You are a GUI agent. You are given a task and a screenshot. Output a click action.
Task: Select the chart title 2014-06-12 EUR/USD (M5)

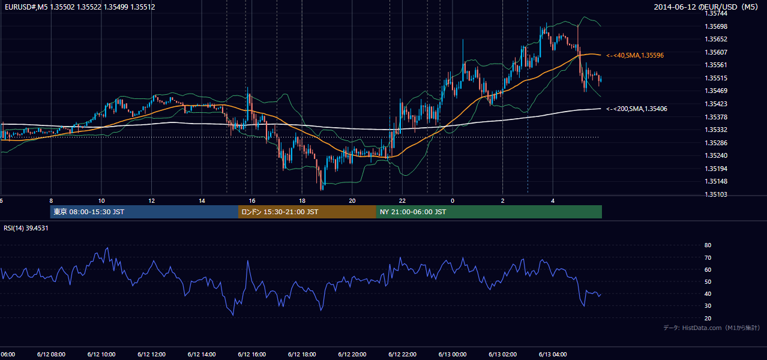(x=707, y=7)
